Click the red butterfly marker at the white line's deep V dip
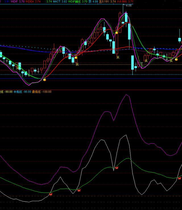 (x=117, y=168)
